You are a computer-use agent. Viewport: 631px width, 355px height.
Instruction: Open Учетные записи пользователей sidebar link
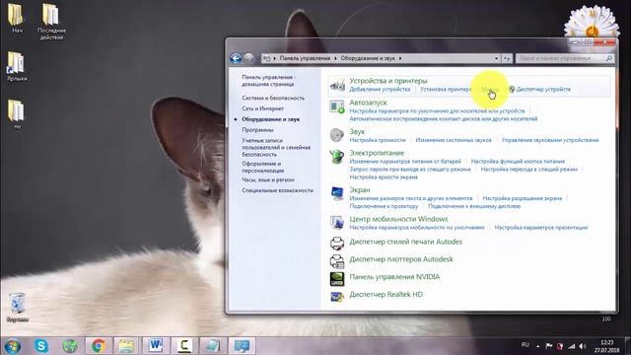point(276,147)
